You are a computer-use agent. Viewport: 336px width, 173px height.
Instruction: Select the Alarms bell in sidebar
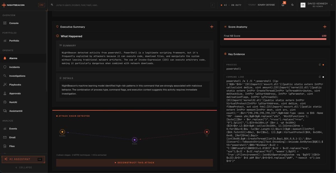5,58
